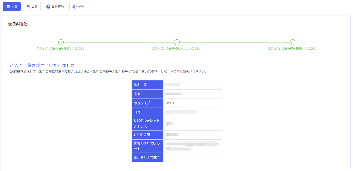
Task: Click the coin stack icon on 入金 button
Action: pyautogui.click(x=8, y=7)
